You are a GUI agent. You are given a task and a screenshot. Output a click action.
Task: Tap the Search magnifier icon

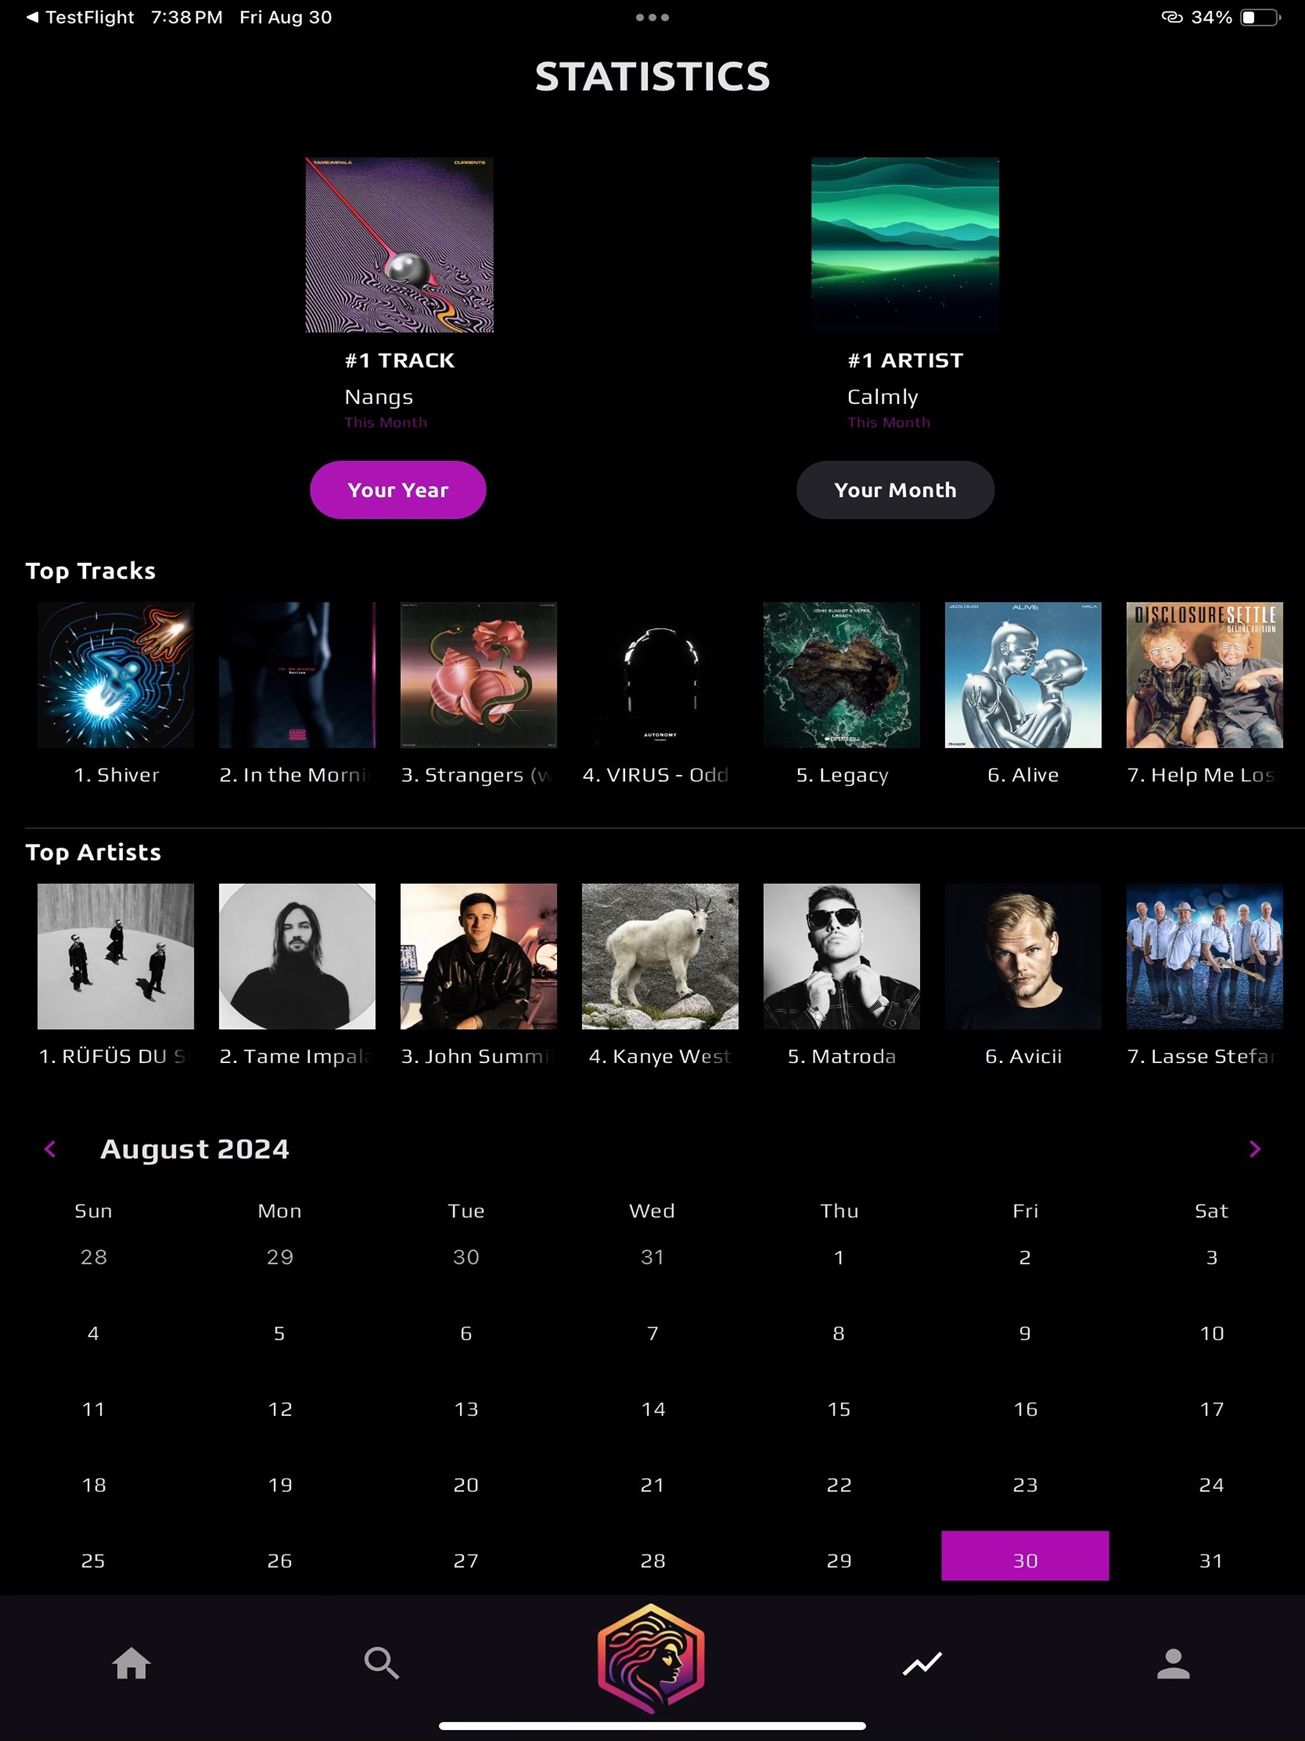382,1664
